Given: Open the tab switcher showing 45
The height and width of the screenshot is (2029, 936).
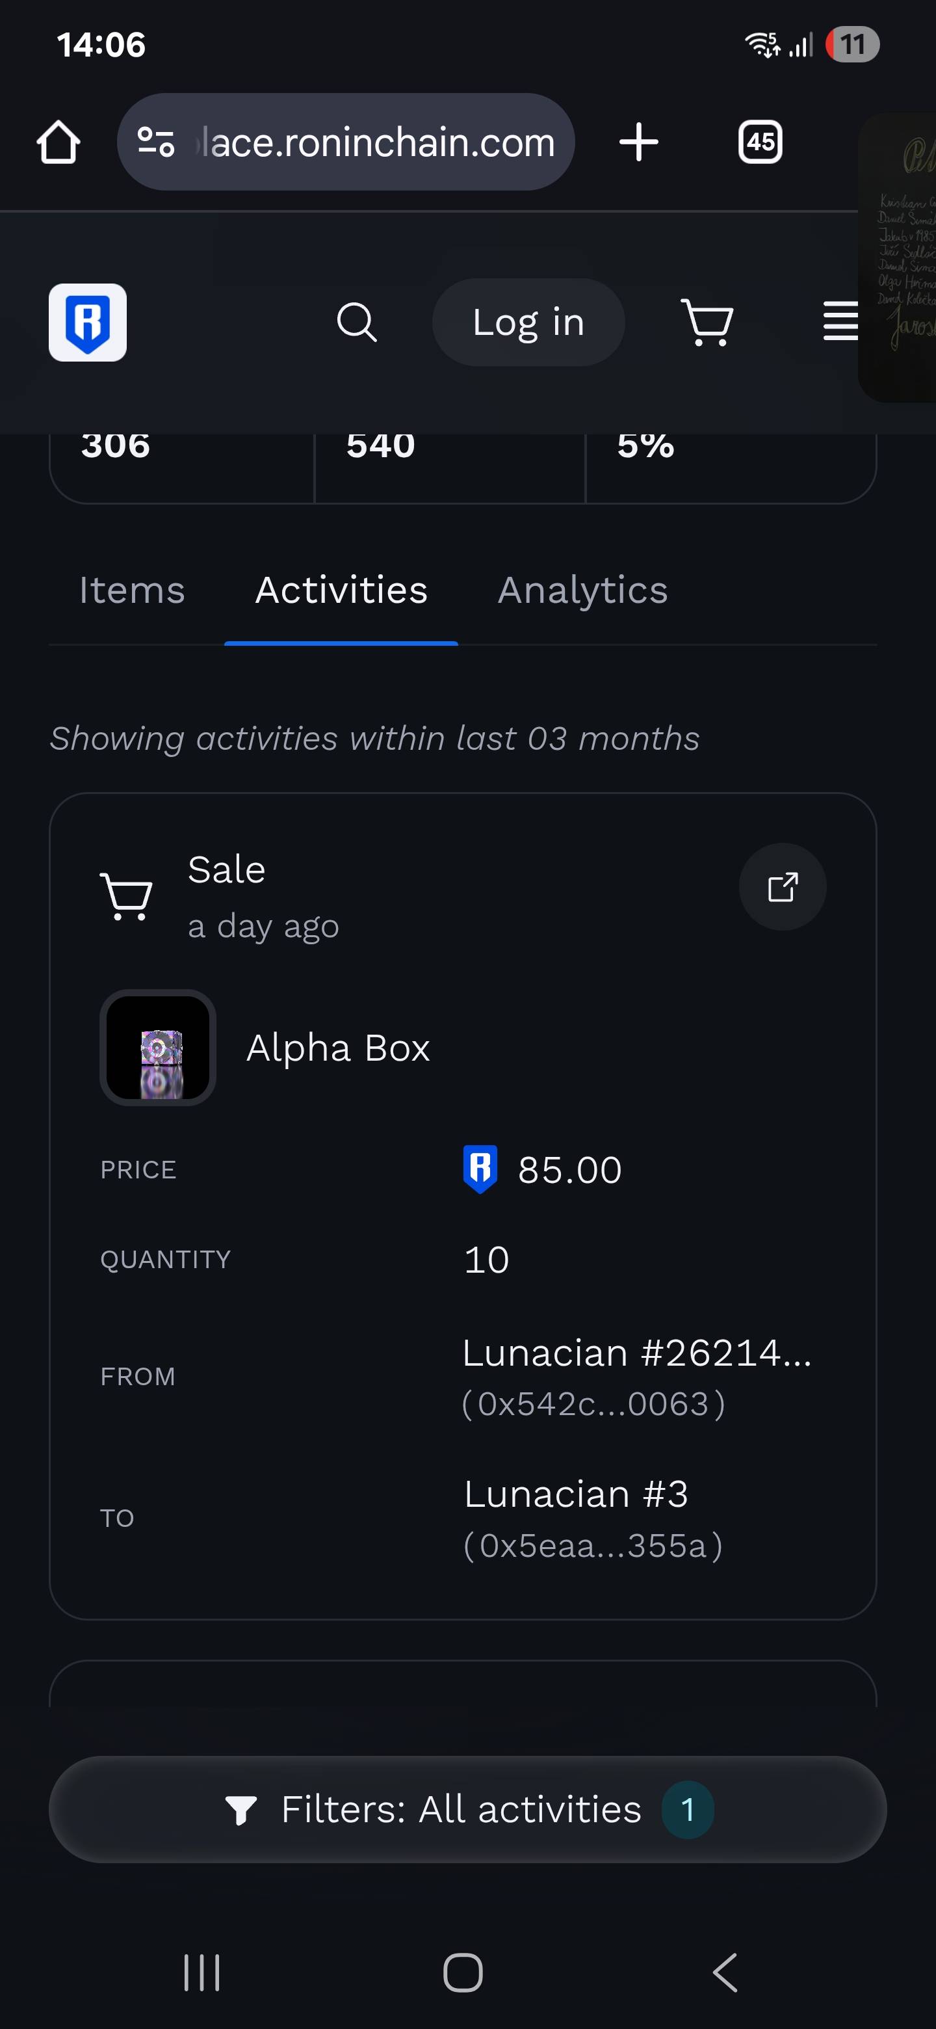Looking at the screenshot, I should 760,142.
